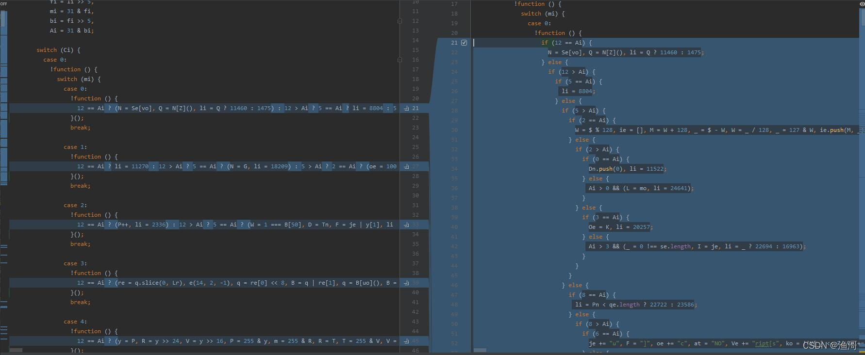This screenshot has height=355, width=865.
Task: Click the right pane vertical scrollbar thumb
Action: pos(863,18)
